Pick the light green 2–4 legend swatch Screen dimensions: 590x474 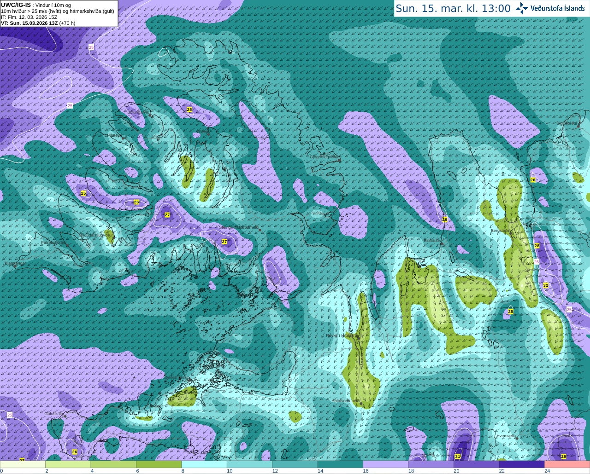68,464
